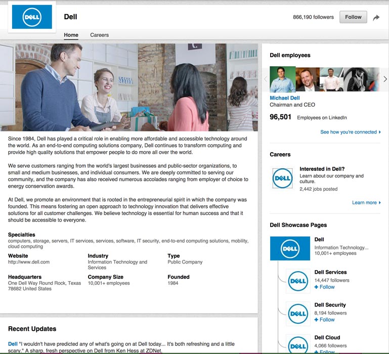Screen dimensions: 389x354
Task: Click the '2,442 jobs posted' text
Action: click(x=318, y=189)
